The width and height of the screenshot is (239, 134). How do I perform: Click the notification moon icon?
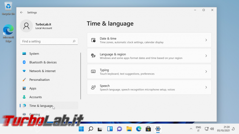(233, 129)
